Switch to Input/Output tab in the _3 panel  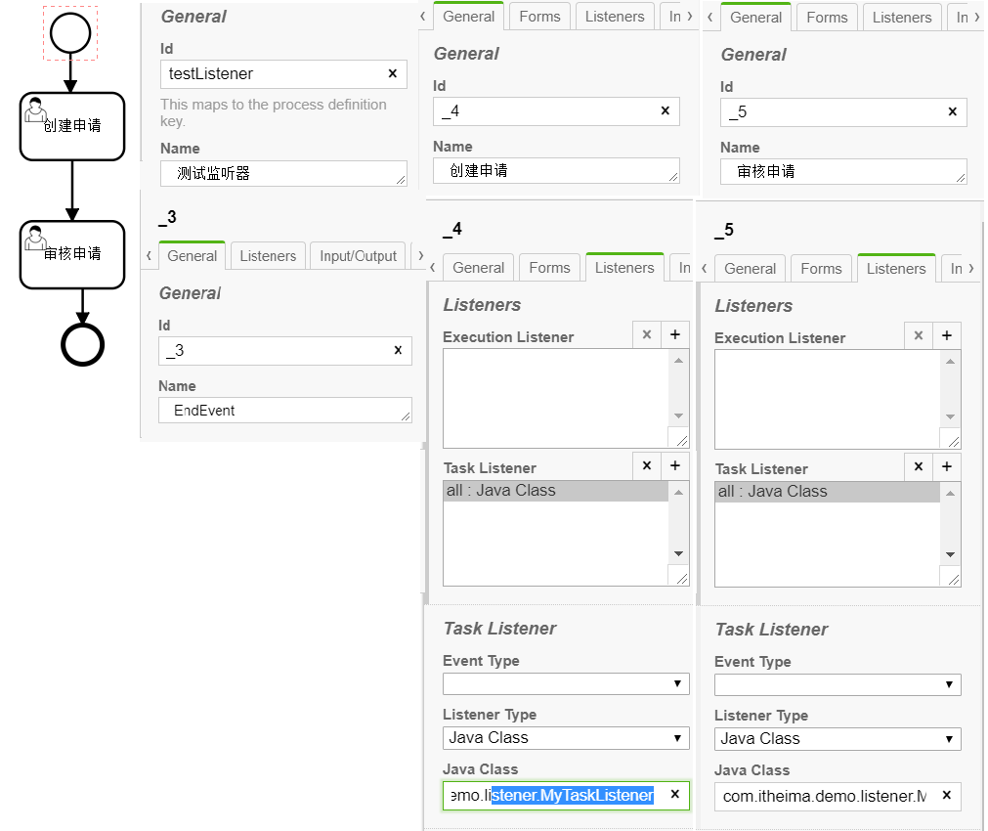[x=358, y=256]
